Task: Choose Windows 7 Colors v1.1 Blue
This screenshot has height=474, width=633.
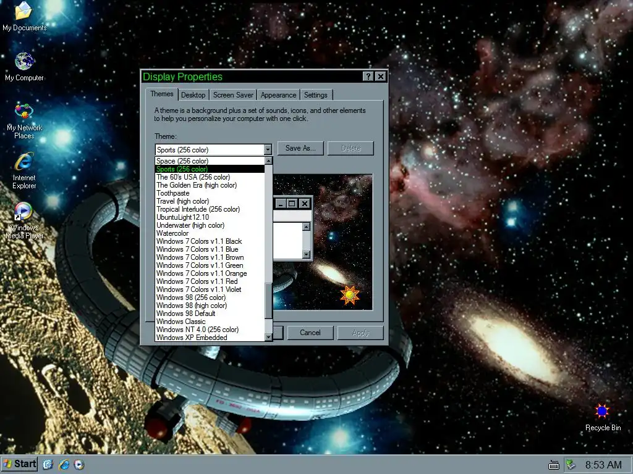Action: tap(210, 249)
